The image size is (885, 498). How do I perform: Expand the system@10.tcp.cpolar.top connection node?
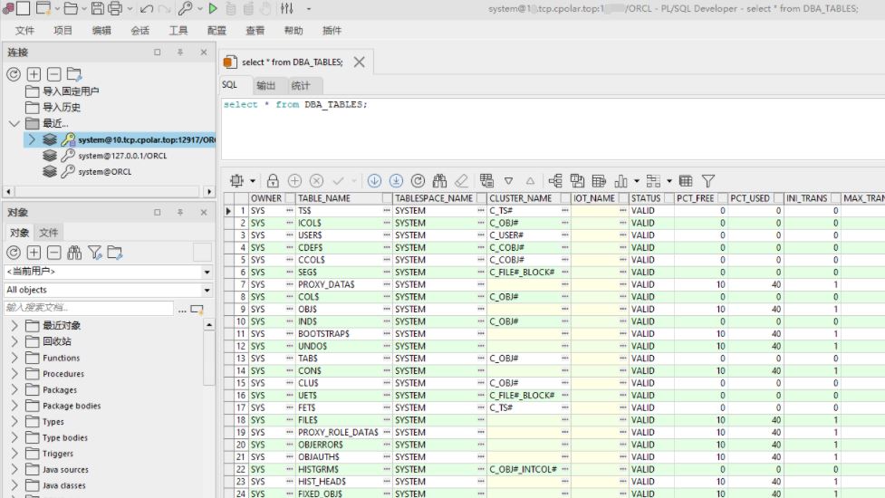click(32, 139)
